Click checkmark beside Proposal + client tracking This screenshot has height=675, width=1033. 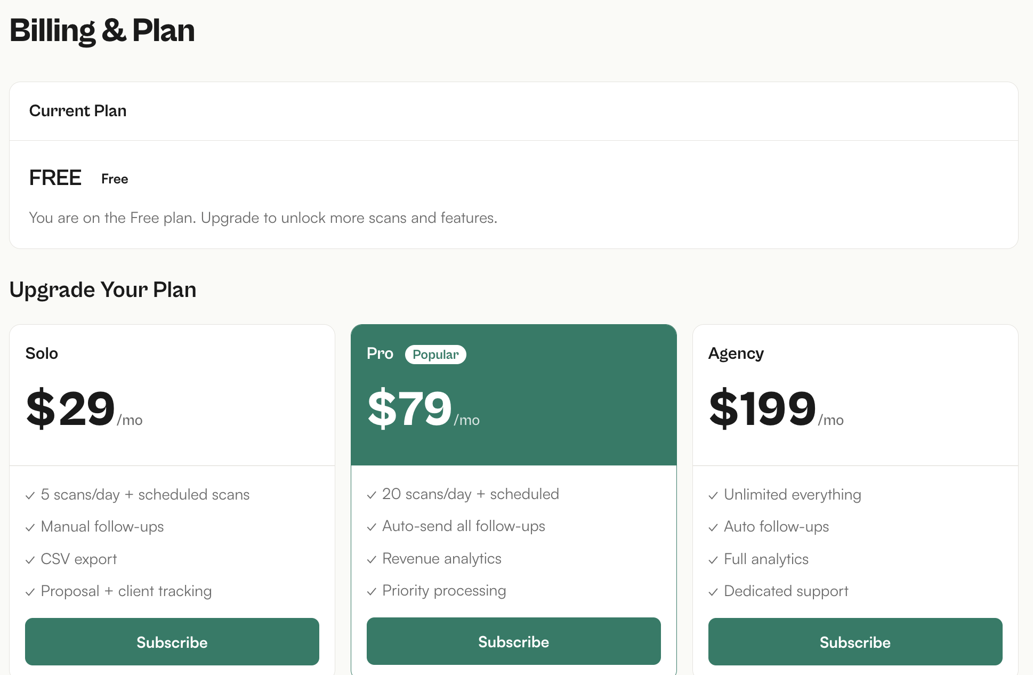click(30, 592)
